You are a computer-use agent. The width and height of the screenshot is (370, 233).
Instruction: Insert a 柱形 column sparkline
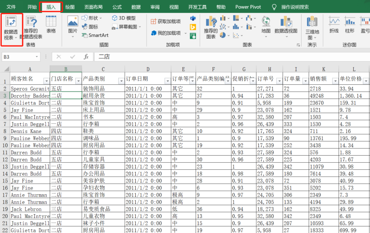click(350, 25)
